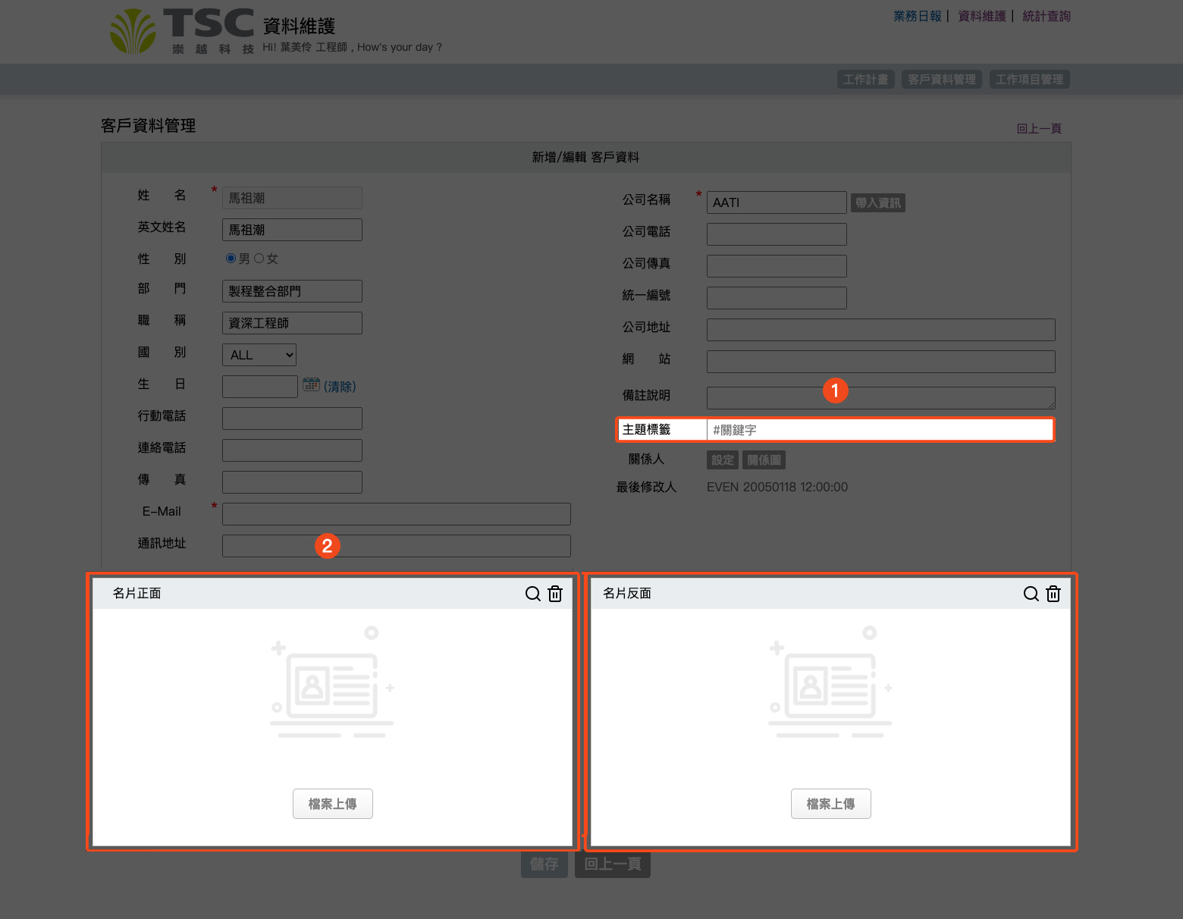Click magnifier icon on 名片正面 panel
The image size is (1183, 919).
(x=532, y=594)
